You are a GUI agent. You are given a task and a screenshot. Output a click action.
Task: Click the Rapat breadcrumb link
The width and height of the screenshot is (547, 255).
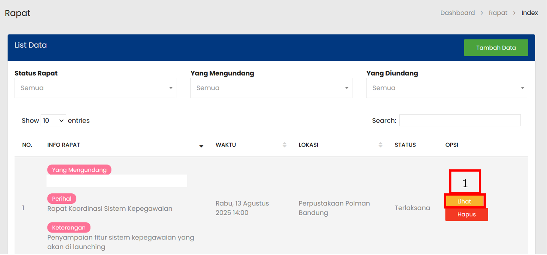[498, 13]
